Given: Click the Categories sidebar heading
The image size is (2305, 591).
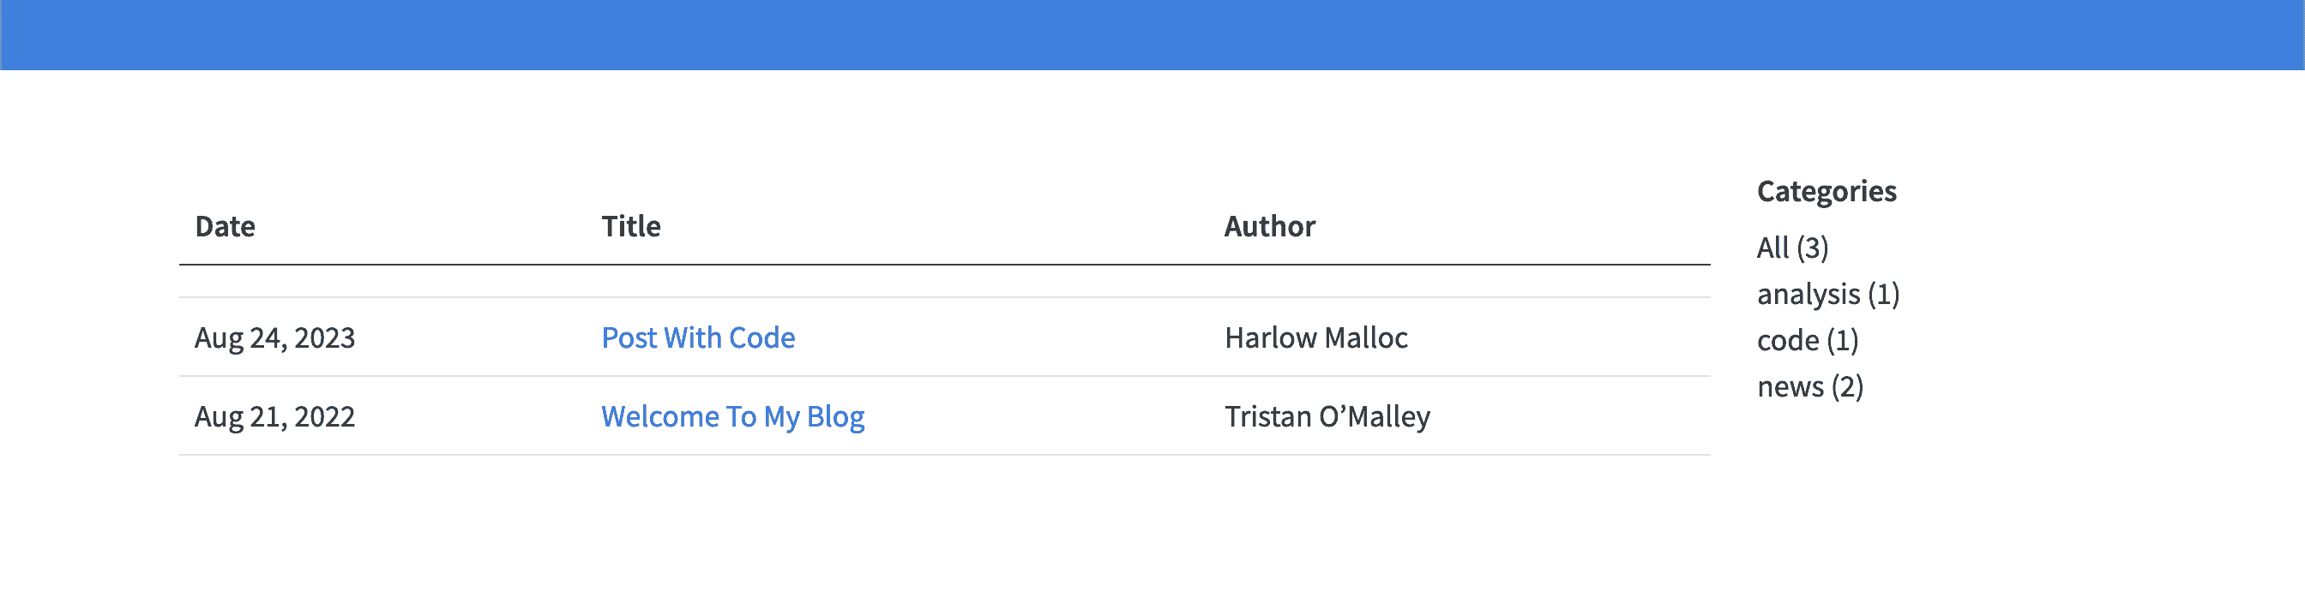Looking at the screenshot, I should click(x=1826, y=191).
